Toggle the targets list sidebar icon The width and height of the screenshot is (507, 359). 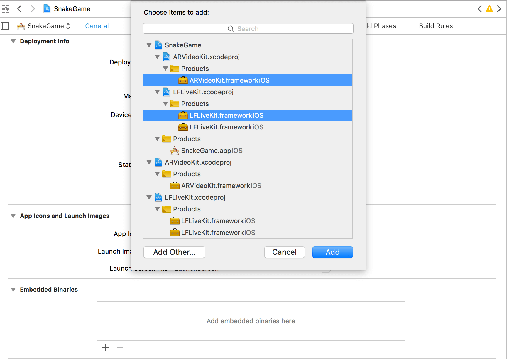pyautogui.click(x=5, y=26)
